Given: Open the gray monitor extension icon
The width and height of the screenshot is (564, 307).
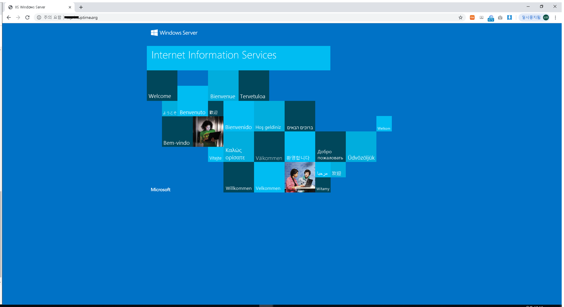Looking at the screenshot, I should coord(482,17).
